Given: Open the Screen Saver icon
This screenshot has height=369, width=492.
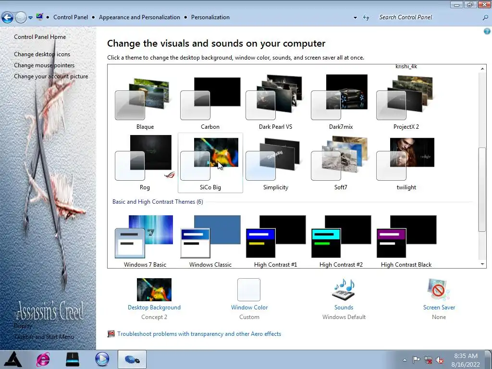Looking at the screenshot, I should [x=439, y=290].
